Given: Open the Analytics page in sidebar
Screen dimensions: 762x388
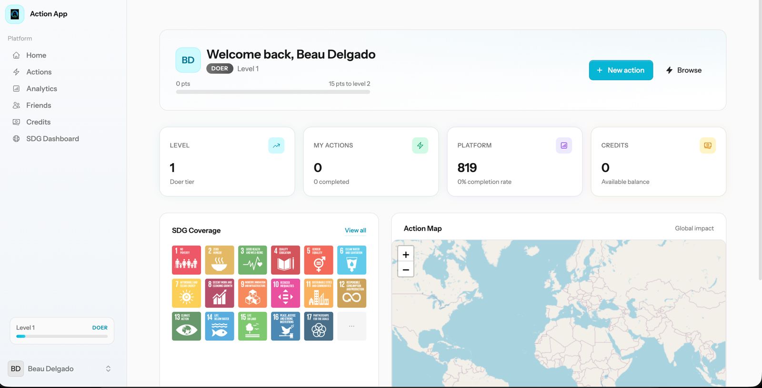Looking at the screenshot, I should (41, 89).
